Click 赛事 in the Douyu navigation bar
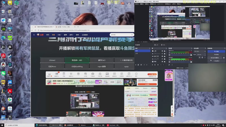 pyautogui.click(x=65, y=35)
